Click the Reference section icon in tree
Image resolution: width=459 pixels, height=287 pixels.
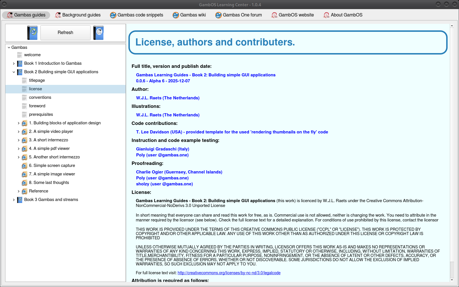coord(24,191)
